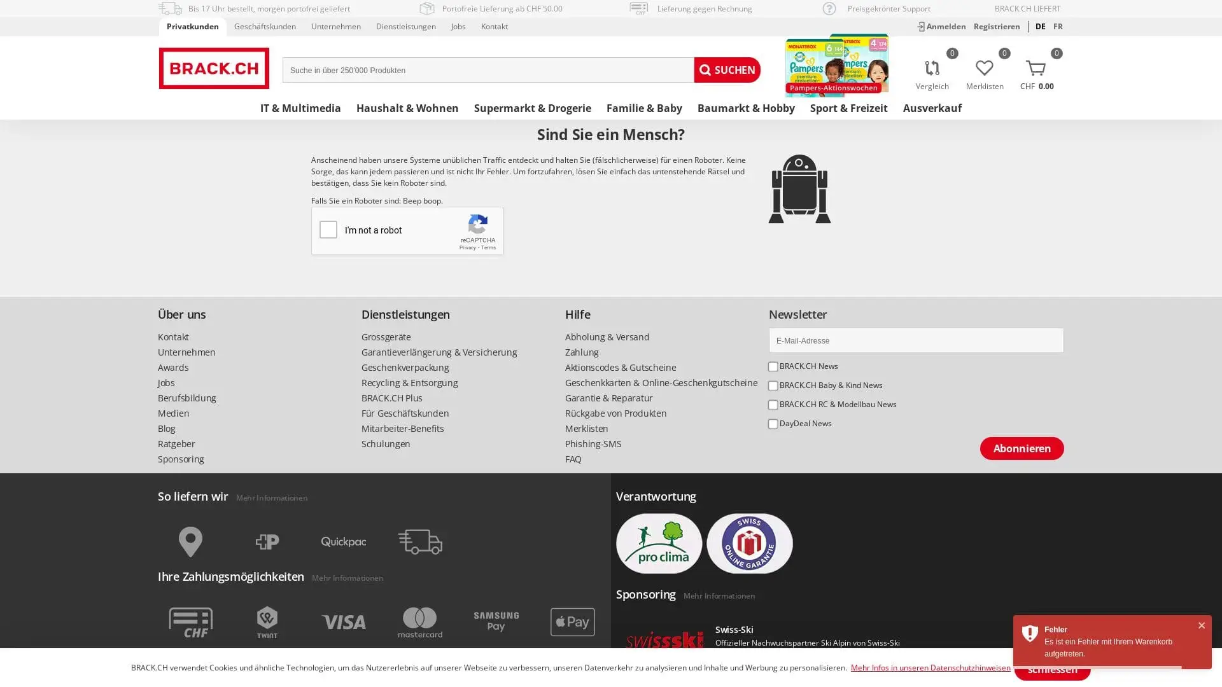The width and height of the screenshot is (1222, 687).
Task: Click the Anmelden login link
Action: coord(941,27)
